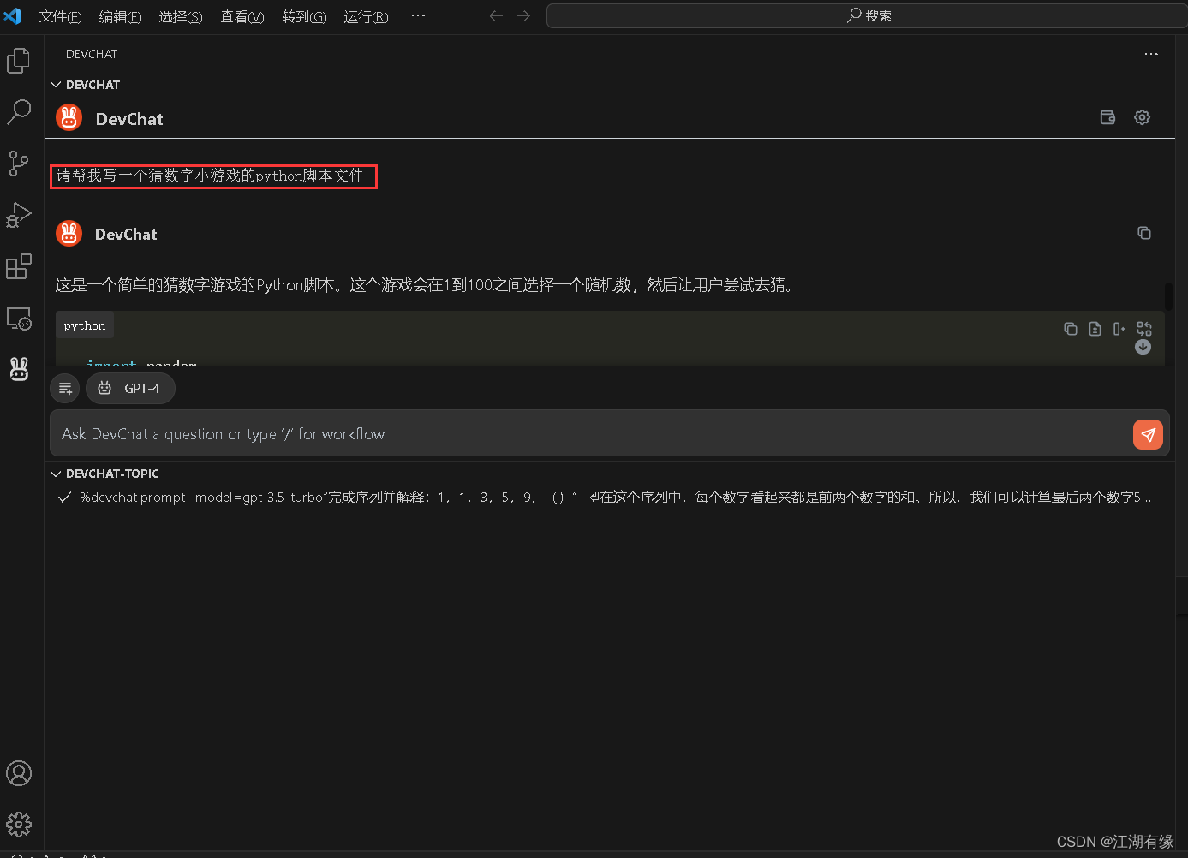Open Source Control in the activity bar
1188x858 pixels.
(19, 164)
